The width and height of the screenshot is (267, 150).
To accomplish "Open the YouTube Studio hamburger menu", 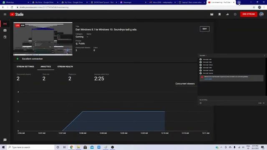I will pos(5,15).
